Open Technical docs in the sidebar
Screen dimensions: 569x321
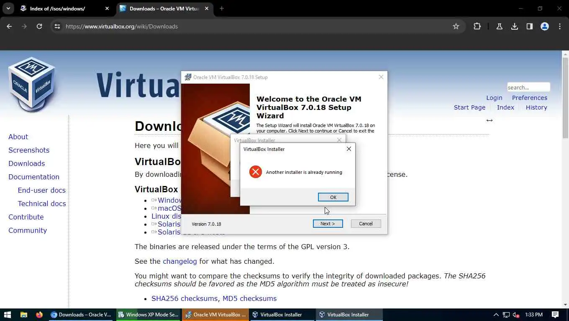pyautogui.click(x=42, y=204)
